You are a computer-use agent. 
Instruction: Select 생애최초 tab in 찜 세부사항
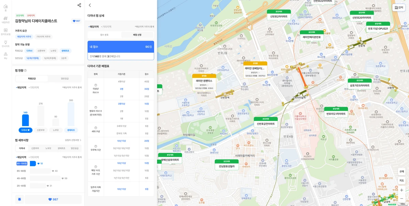[x=61, y=148]
